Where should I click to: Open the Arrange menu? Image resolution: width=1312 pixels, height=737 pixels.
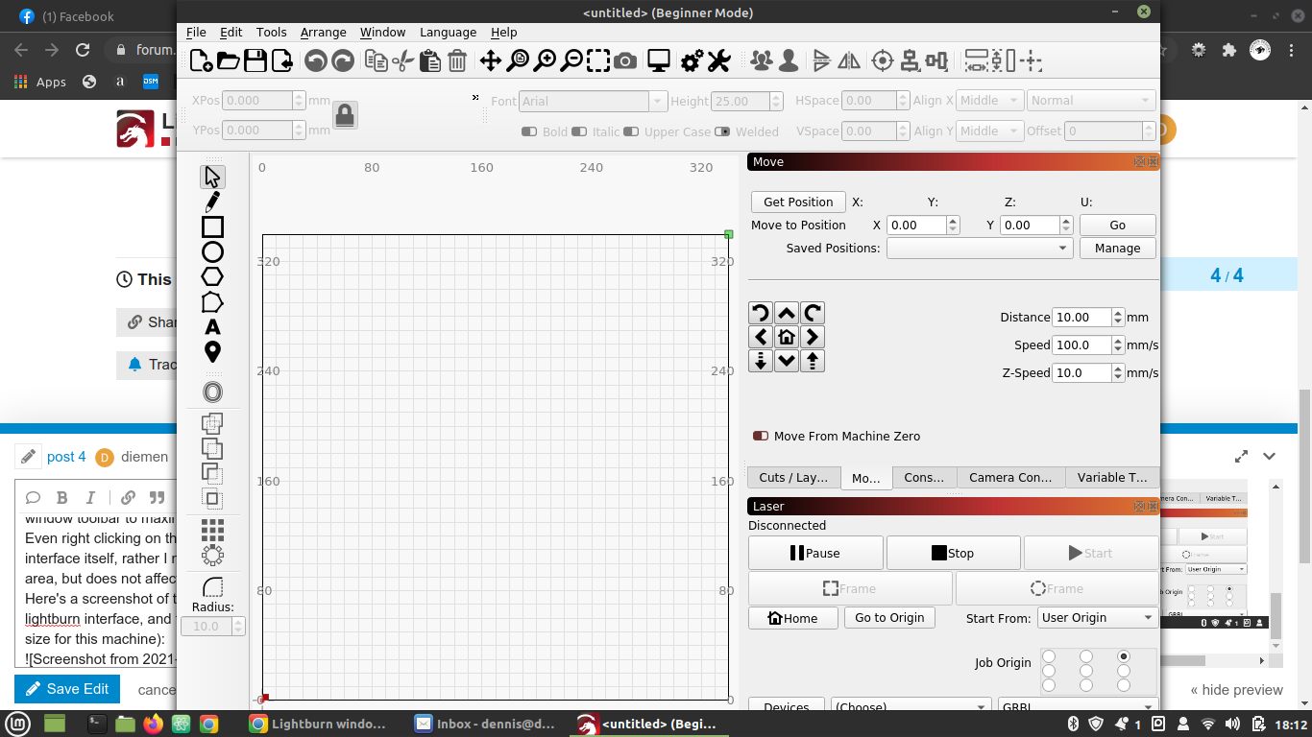[x=323, y=32]
